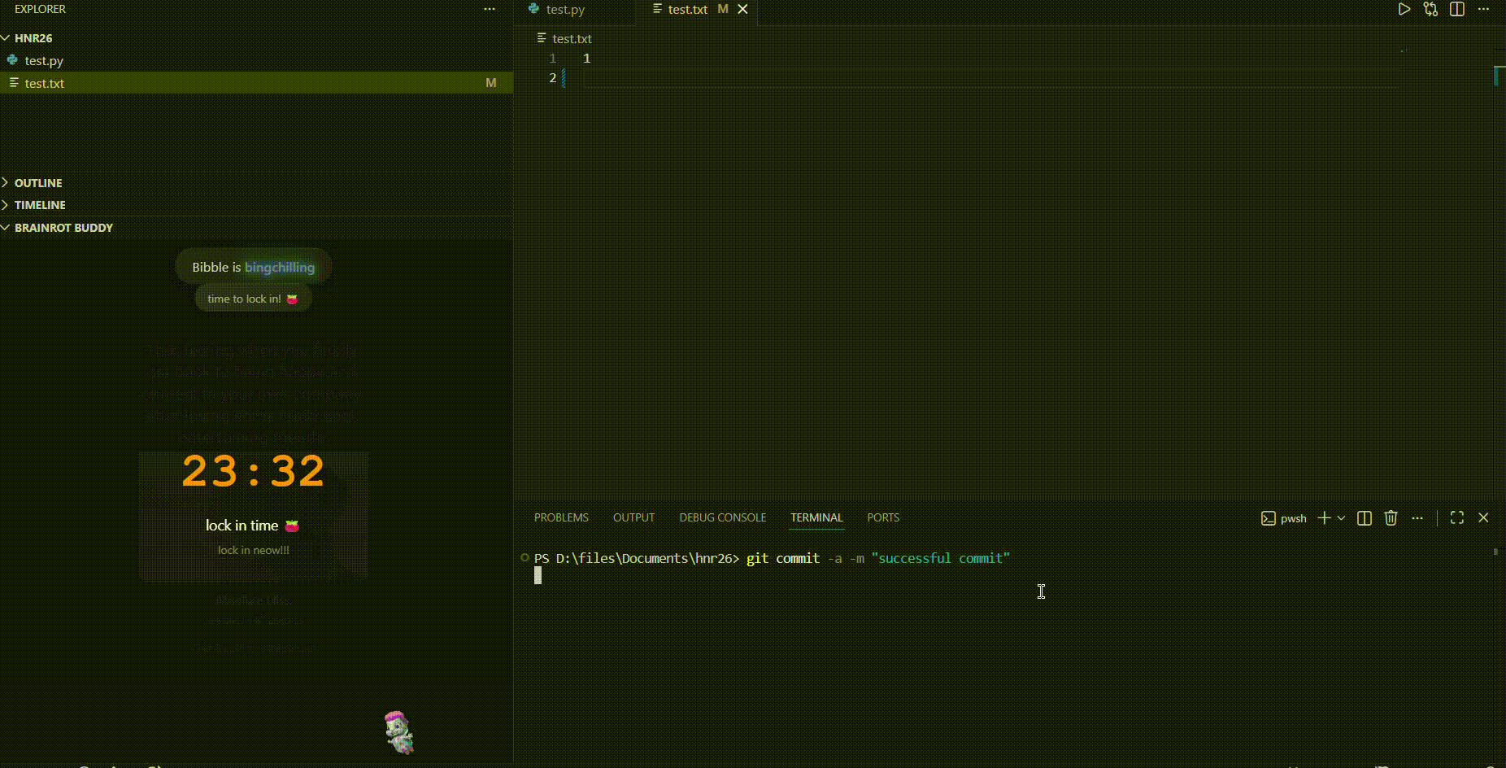Screen dimensions: 1506x768
Task: Kill the terminal with trash icon
Action: [1391, 517]
